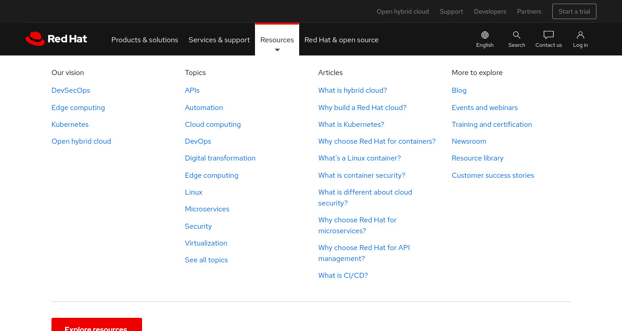Click the Explore resources button
Screen dimensions: 622x331
pos(97,325)
